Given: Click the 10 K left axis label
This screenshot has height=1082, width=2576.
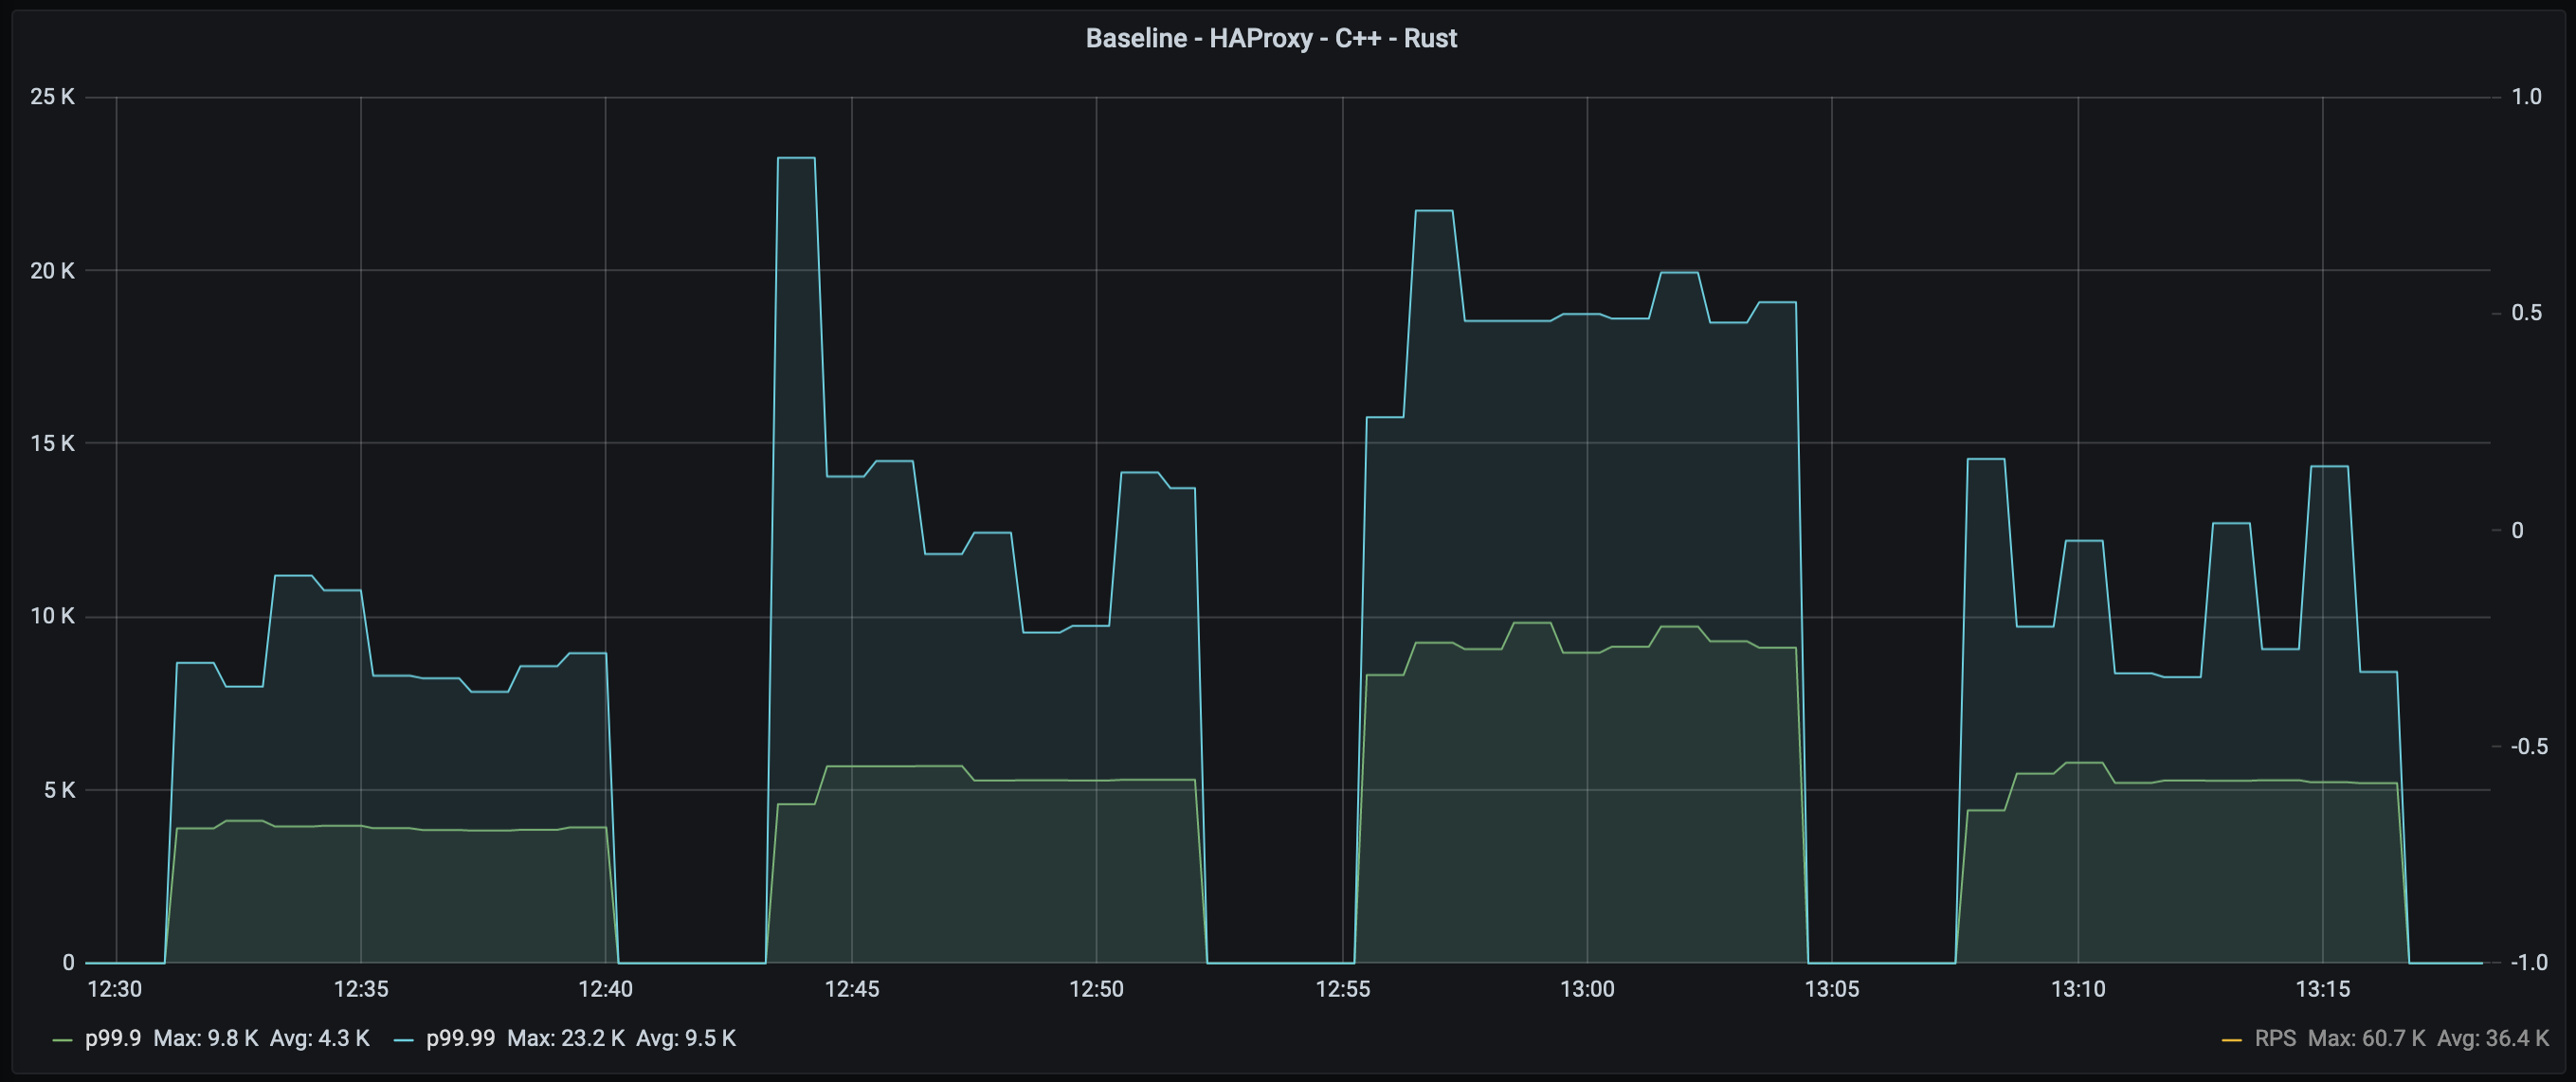Looking at the screenshot, I should [x=52, y=616].
